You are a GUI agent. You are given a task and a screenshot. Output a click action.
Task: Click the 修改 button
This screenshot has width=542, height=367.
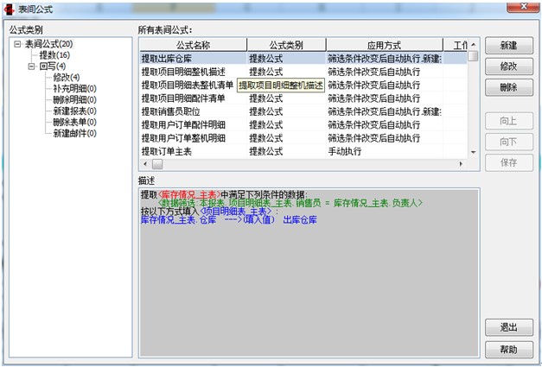(508, 66)
